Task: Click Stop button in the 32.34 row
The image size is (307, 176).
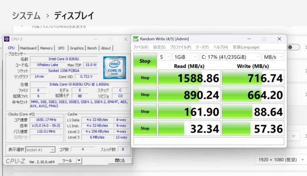Action: coord(145,128)
